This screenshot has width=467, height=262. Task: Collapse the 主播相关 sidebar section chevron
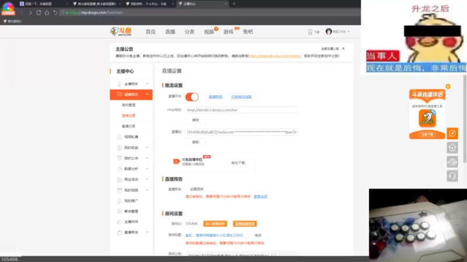[x=147, y=84]
